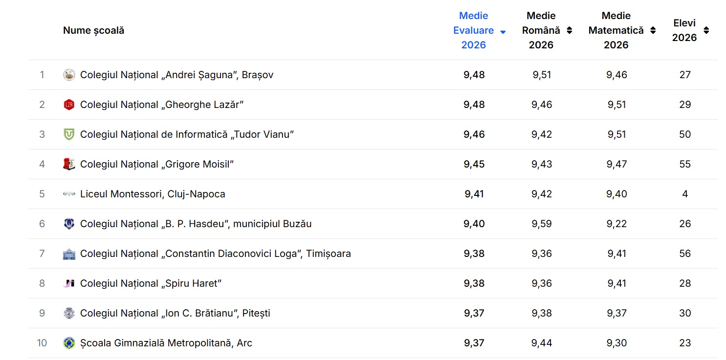Click the green Tudor Vianu shield icon
The width and height of the screenshot is (726, 360).
pos(69,134)
